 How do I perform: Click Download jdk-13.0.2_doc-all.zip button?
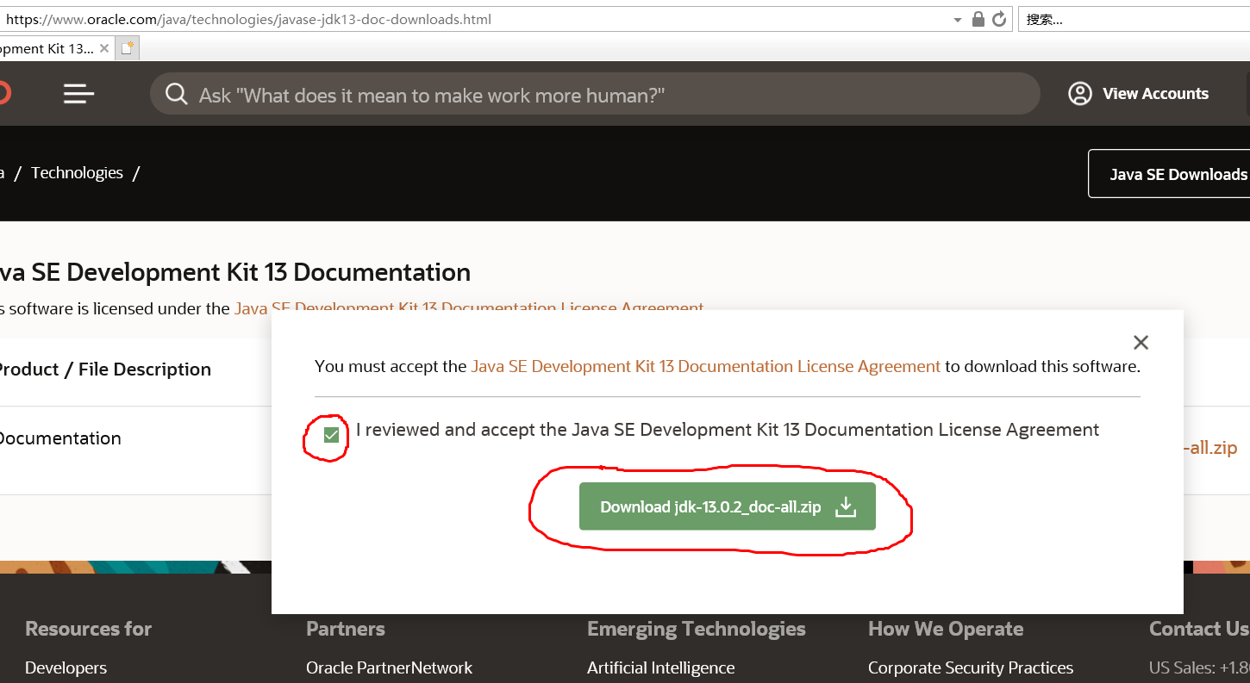(727, 506)
